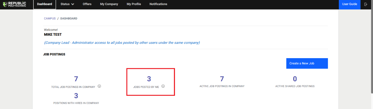Click the User Guide button
This screenshot has height=109, width=373.
pos(349,4)
